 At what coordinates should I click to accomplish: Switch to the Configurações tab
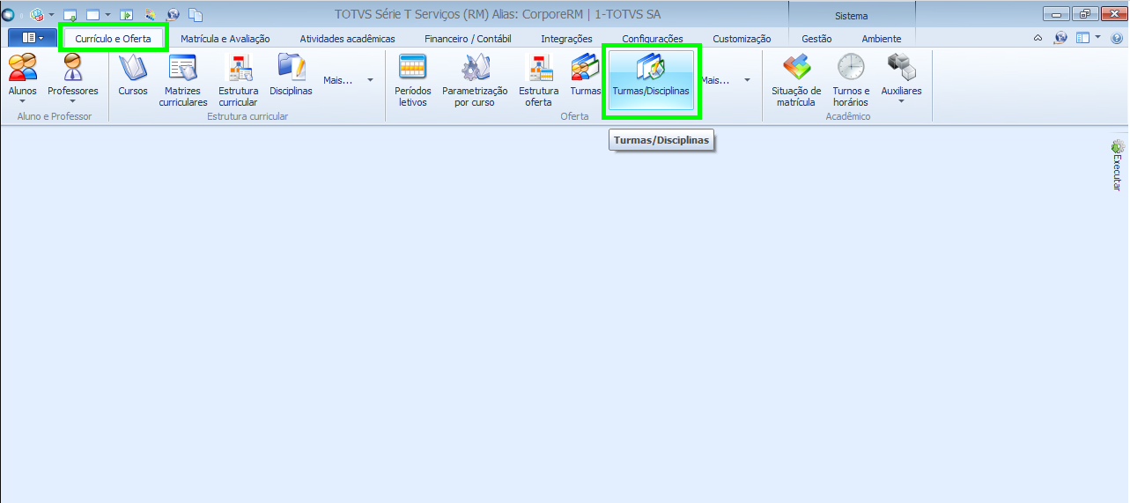[x=653, y=39]
